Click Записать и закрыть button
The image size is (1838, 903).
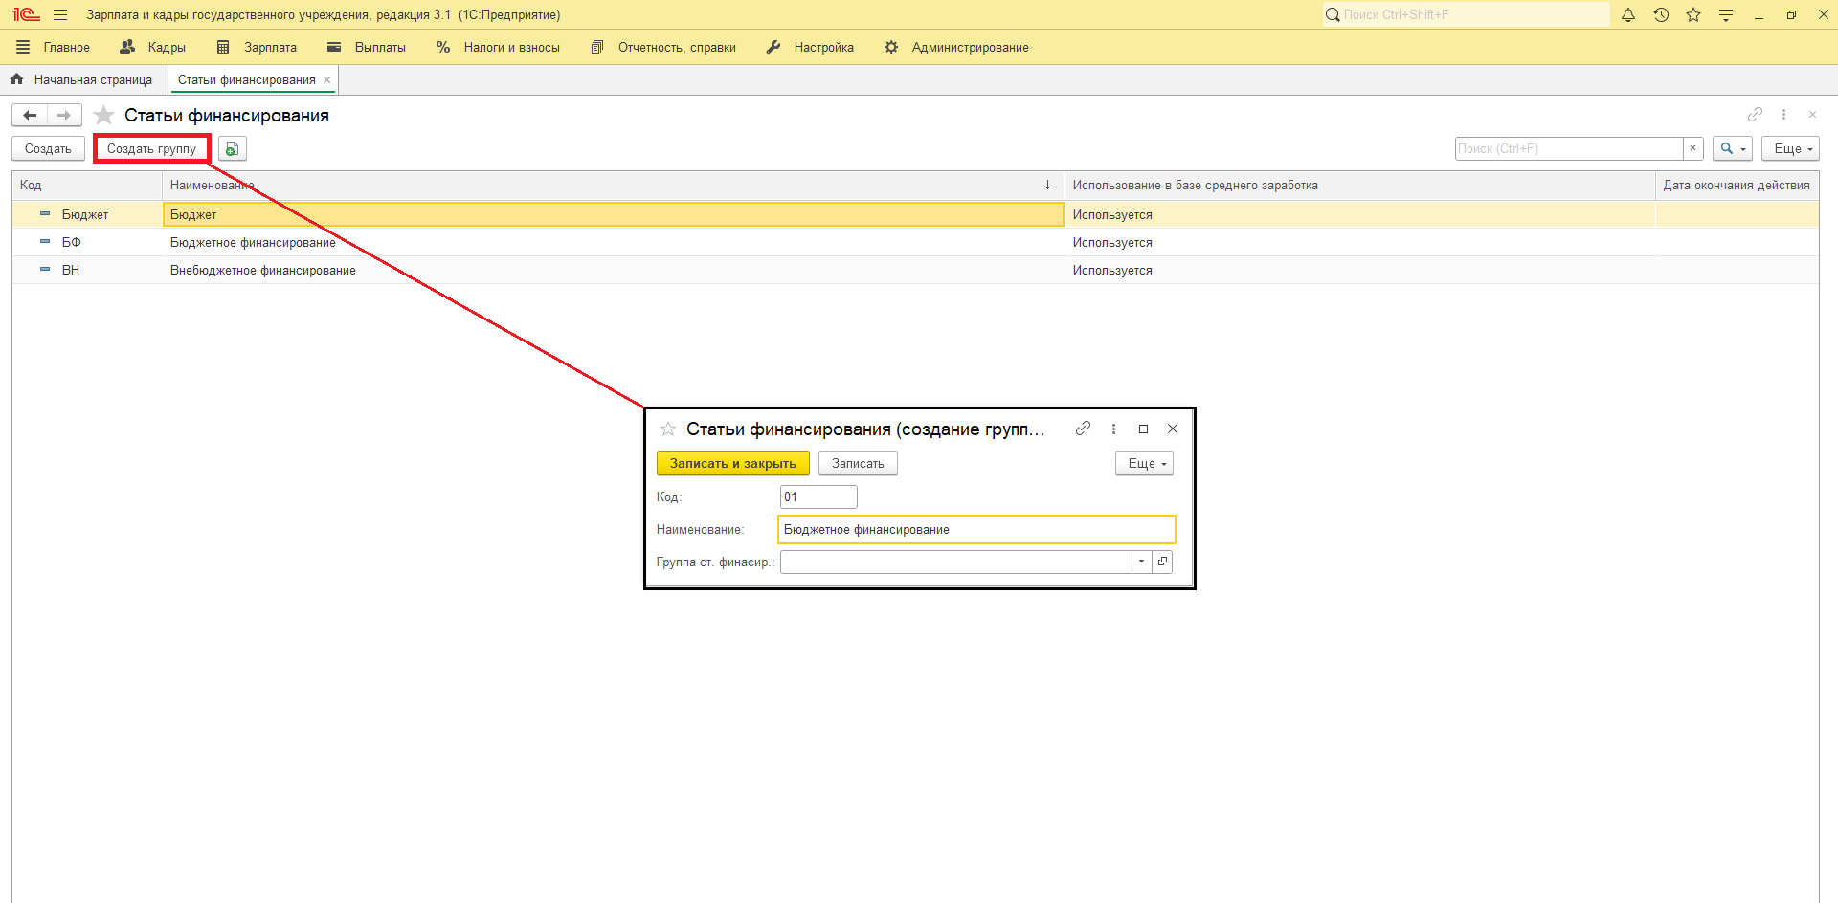click(733, 464)
